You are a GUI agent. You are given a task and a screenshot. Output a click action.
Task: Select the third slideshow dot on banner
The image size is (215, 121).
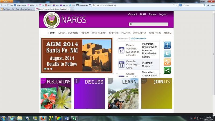pos(51,69)
